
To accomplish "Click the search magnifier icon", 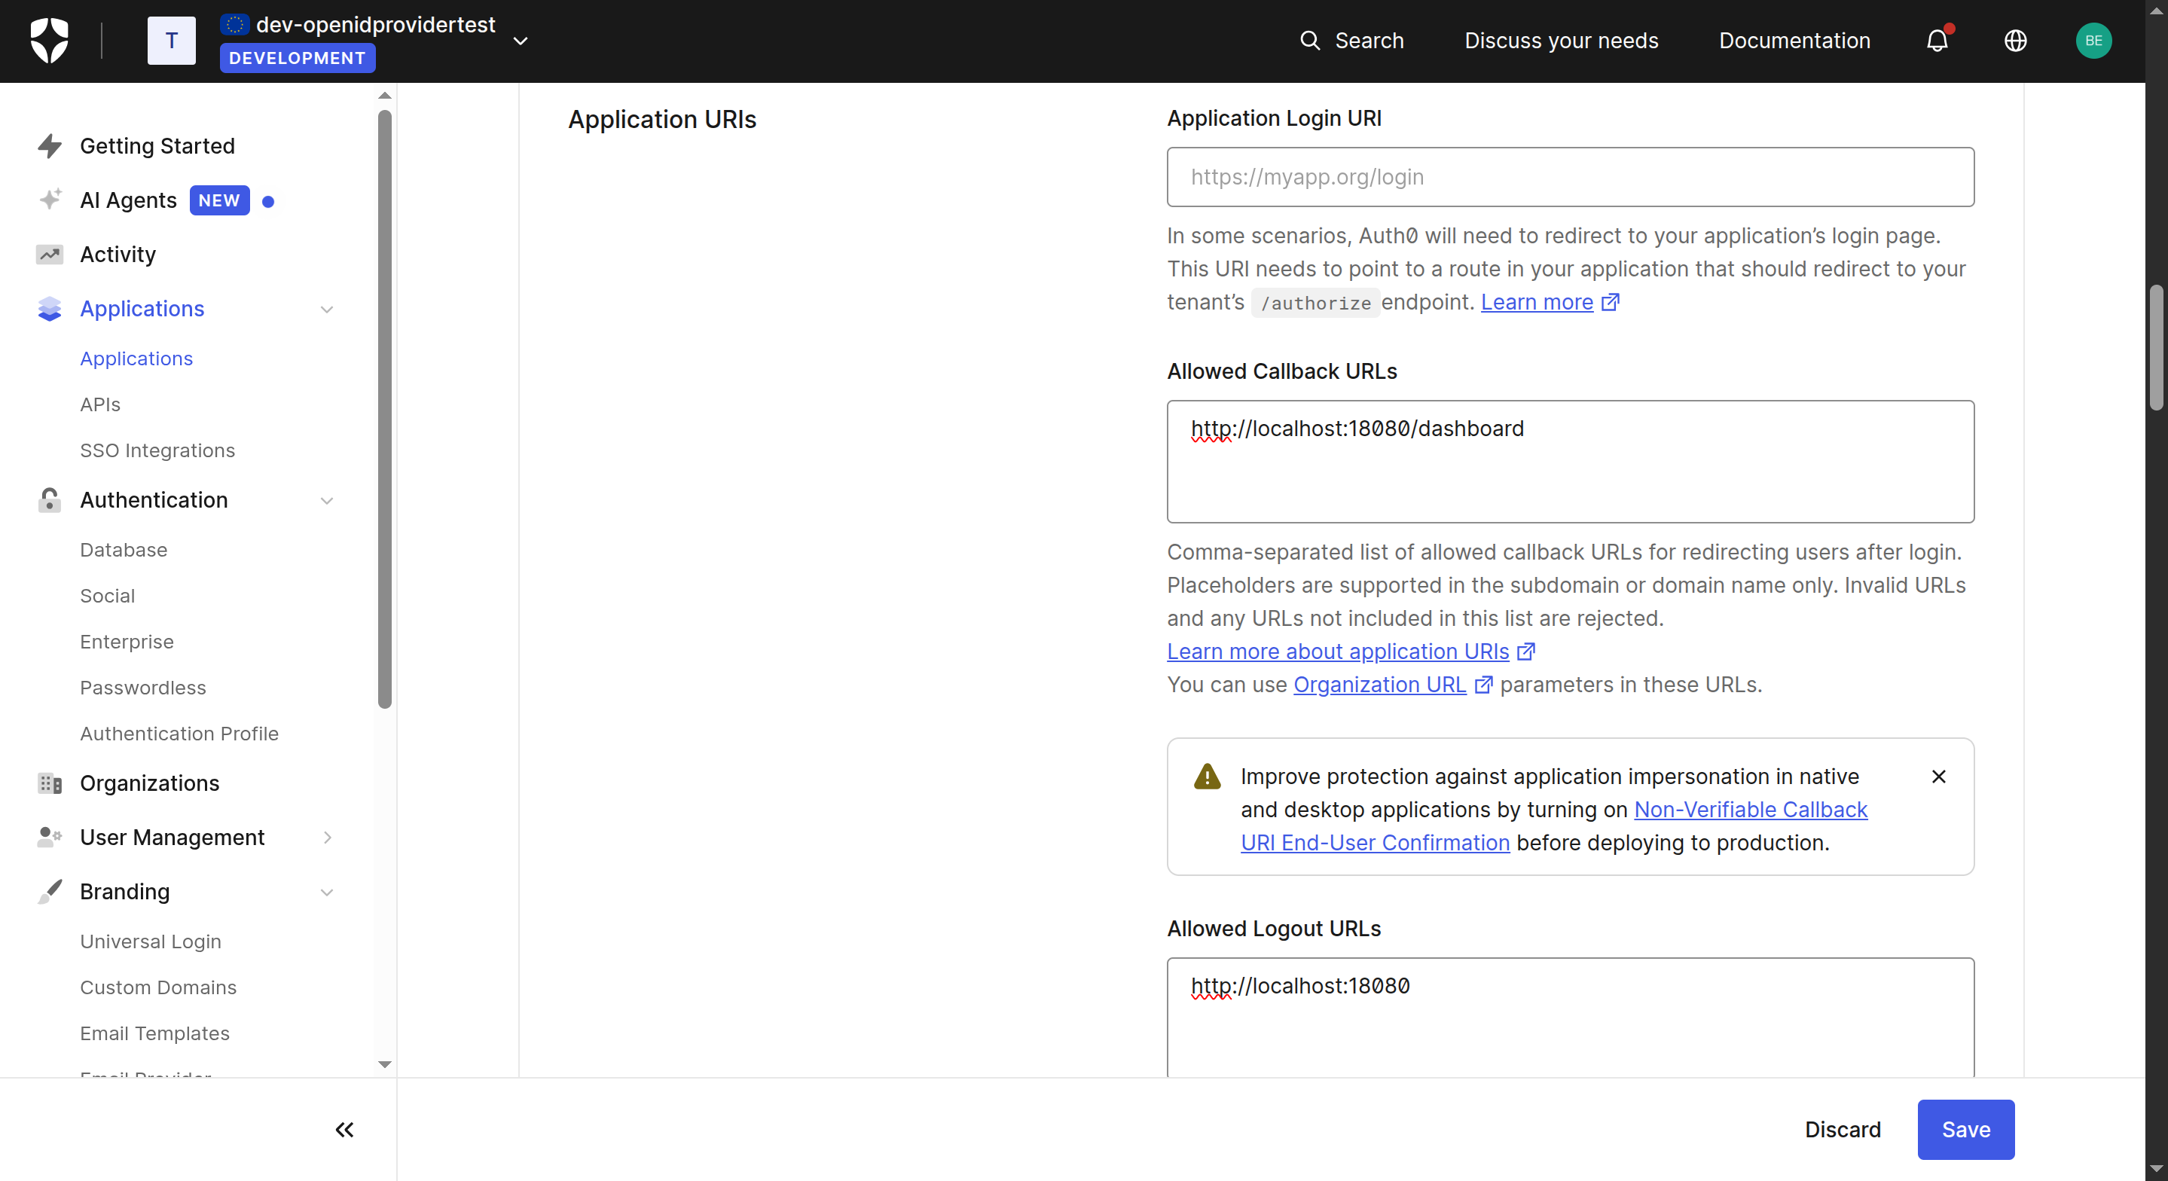I will click(1309, 41).
